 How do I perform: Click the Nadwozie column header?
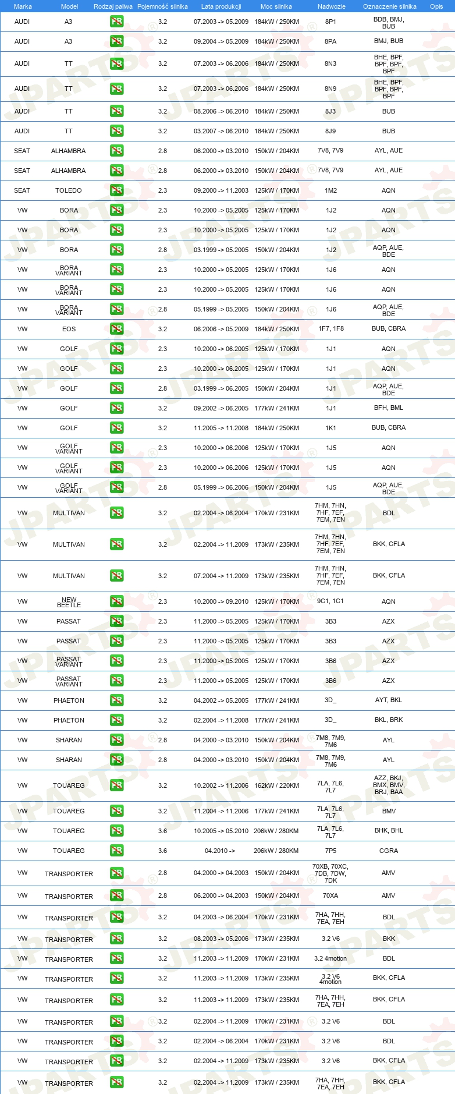pos(331,6)
